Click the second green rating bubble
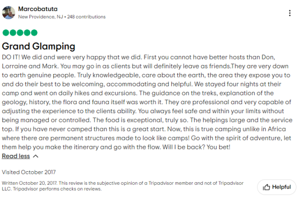 [x=13, y=33]
